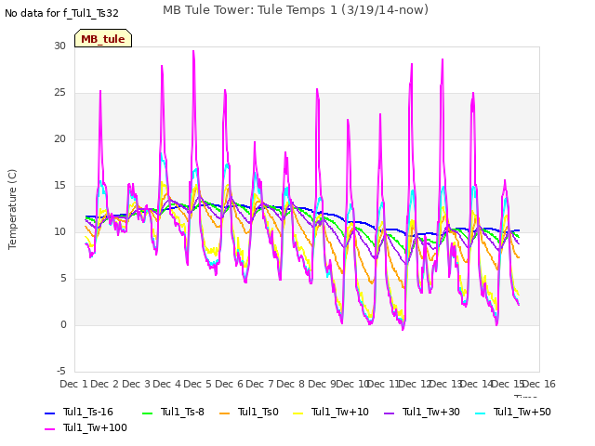Click the -5 y-axis tick label

[x=60, y=371]
